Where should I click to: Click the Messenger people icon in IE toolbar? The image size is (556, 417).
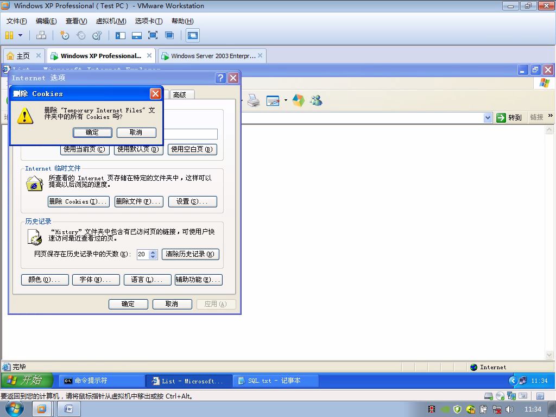(317, 100)
